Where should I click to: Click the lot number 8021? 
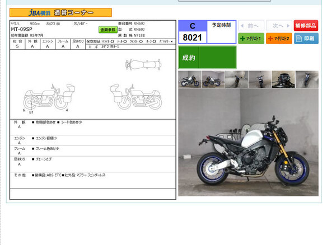click(192, 37)
